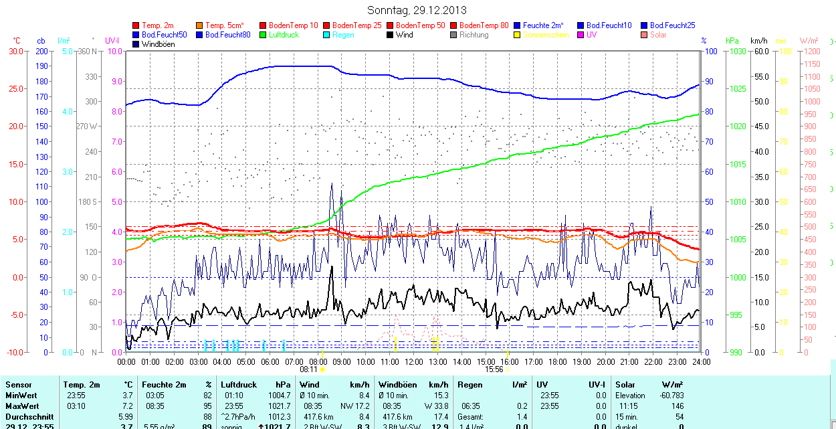This screenshot has height=429, width=836.
Task: Click the magenta UV-I axis unit label
Action: (112, 41)
